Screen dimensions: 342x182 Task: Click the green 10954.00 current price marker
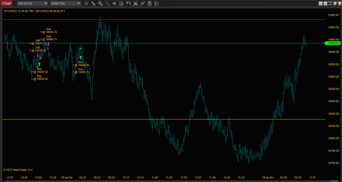[333, 43]
